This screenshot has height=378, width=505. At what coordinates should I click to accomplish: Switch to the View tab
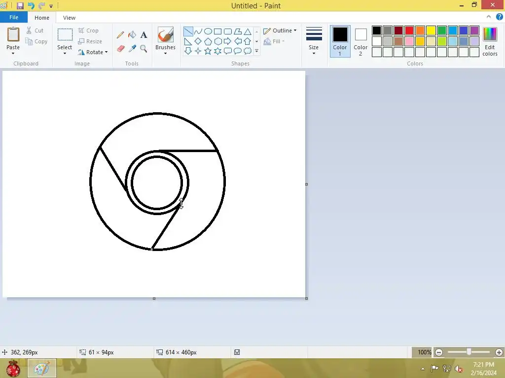pyautogui.click(x=69, y=18)
